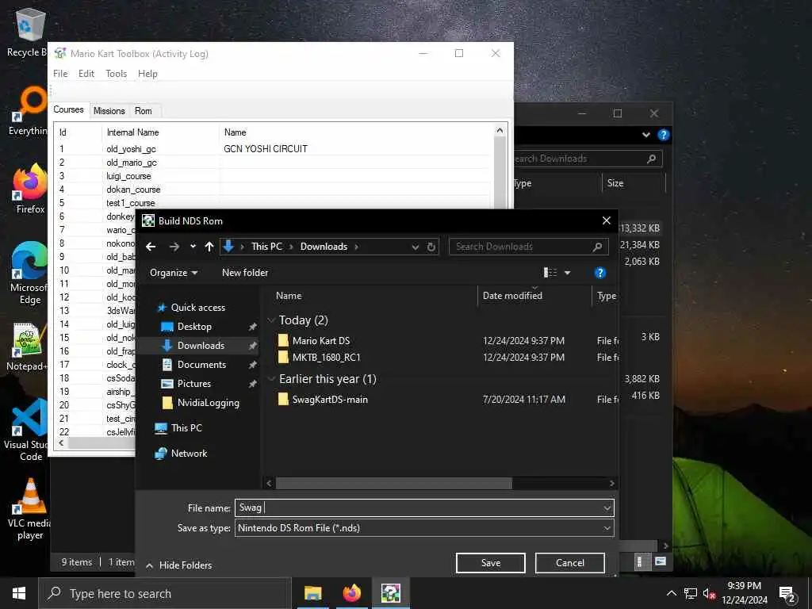Click Hide Folders
812x609 pixels.
179,565
